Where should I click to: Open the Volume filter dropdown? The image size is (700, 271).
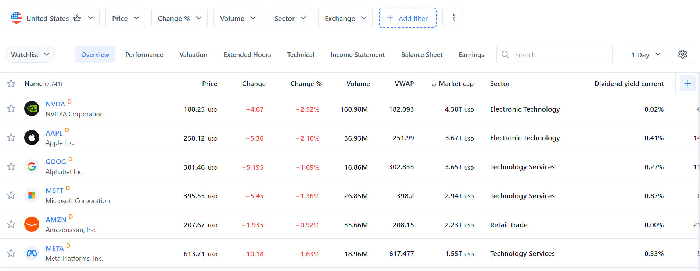click(x=238, y=18)
